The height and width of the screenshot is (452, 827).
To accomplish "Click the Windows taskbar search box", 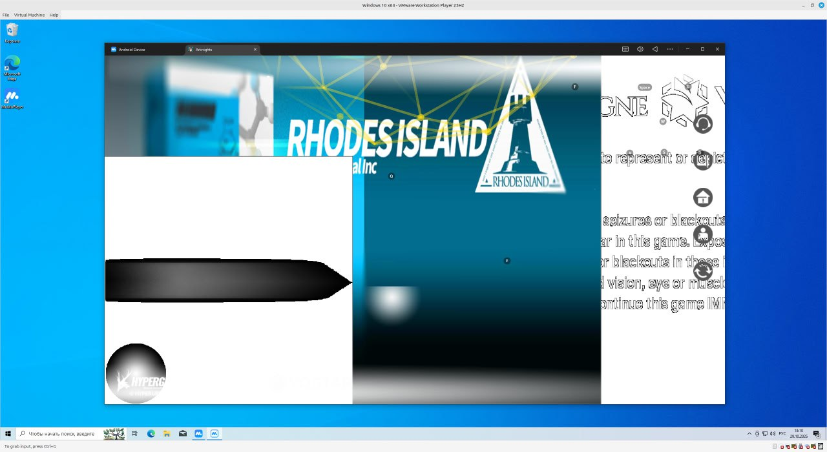I will tap(71, 433).
